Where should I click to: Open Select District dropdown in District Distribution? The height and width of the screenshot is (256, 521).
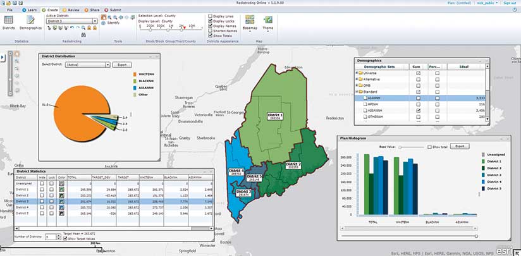[x=108, y=64]
